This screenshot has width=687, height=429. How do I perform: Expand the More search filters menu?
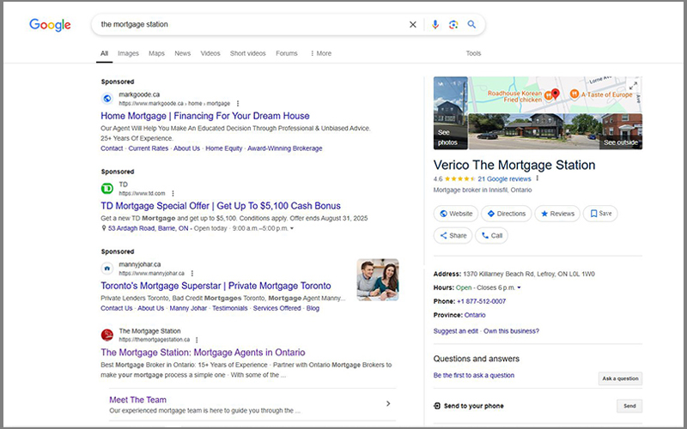(x=320, y=53)
